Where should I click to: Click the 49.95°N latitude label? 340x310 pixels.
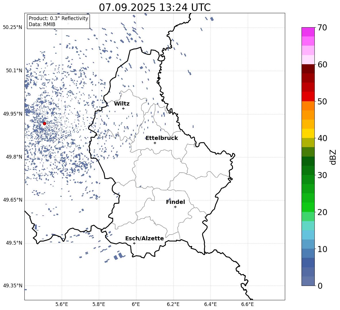tap(13, 114)
